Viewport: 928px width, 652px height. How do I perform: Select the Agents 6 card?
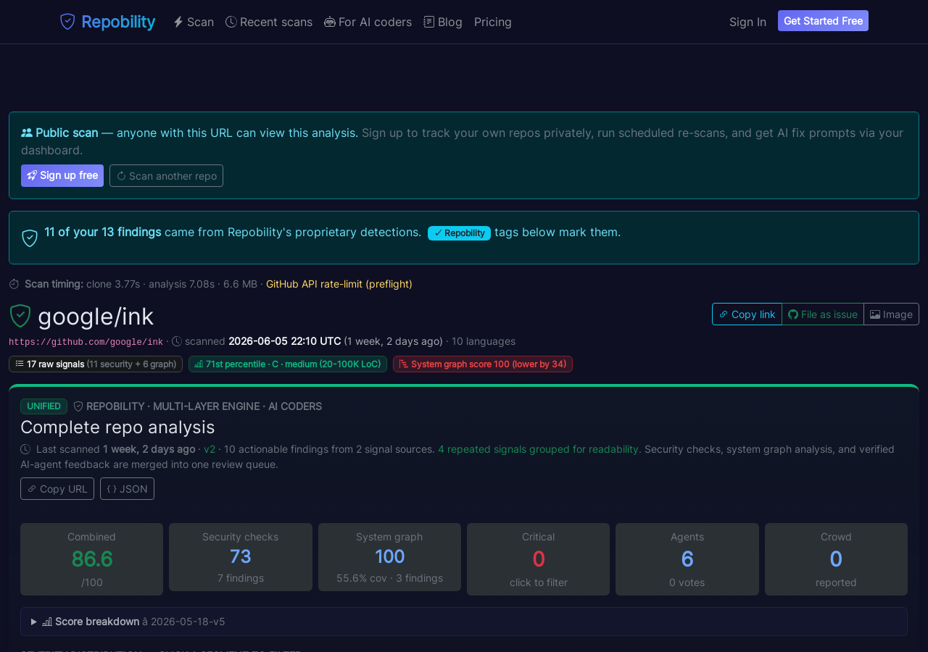[x=687, y=559]
